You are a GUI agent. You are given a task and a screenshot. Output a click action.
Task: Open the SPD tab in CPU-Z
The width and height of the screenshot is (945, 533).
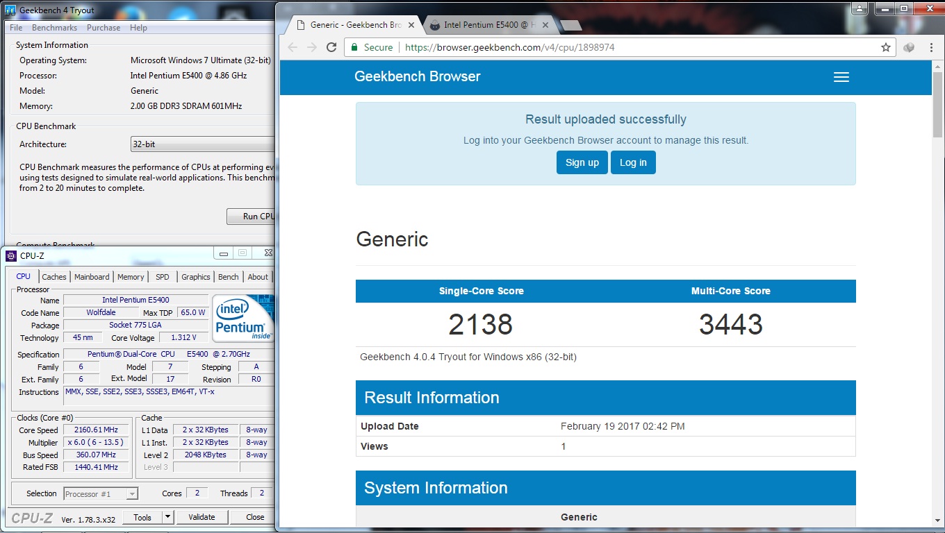point(163,277)
